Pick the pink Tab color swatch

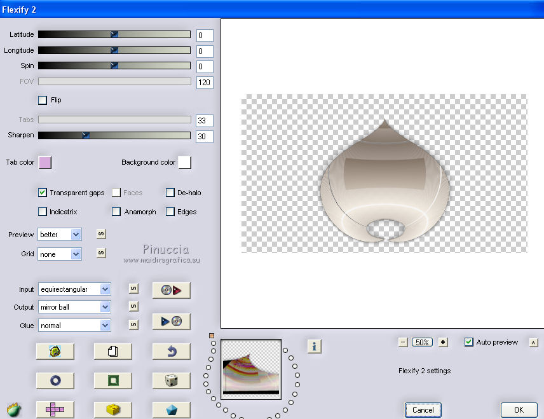pos(44,163)
